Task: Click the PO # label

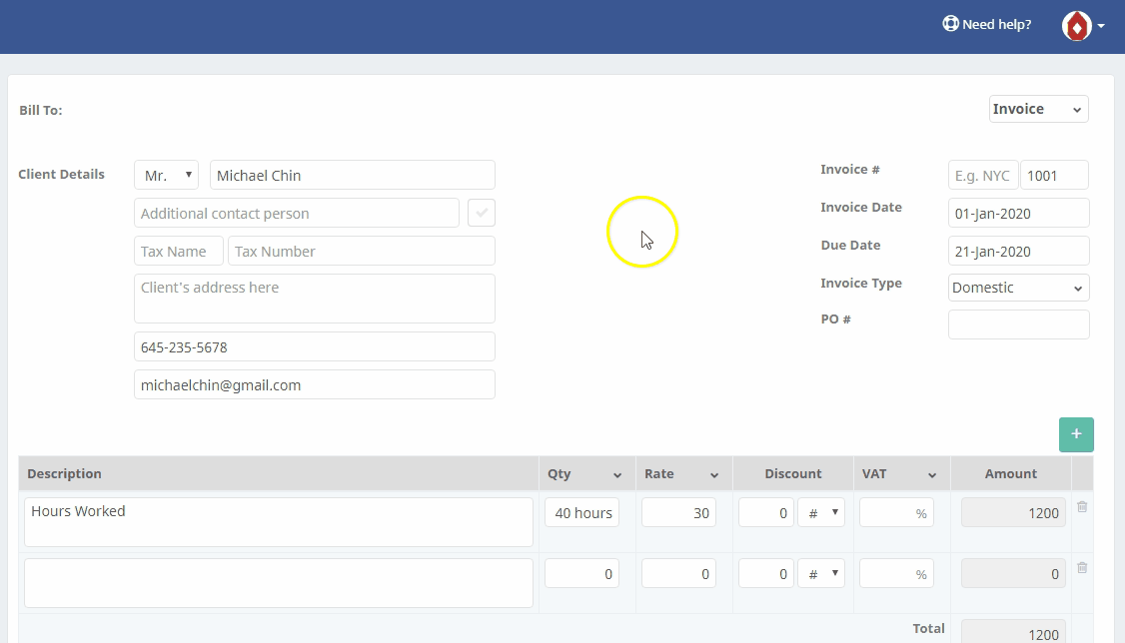Action: click(x=836, y=319)
